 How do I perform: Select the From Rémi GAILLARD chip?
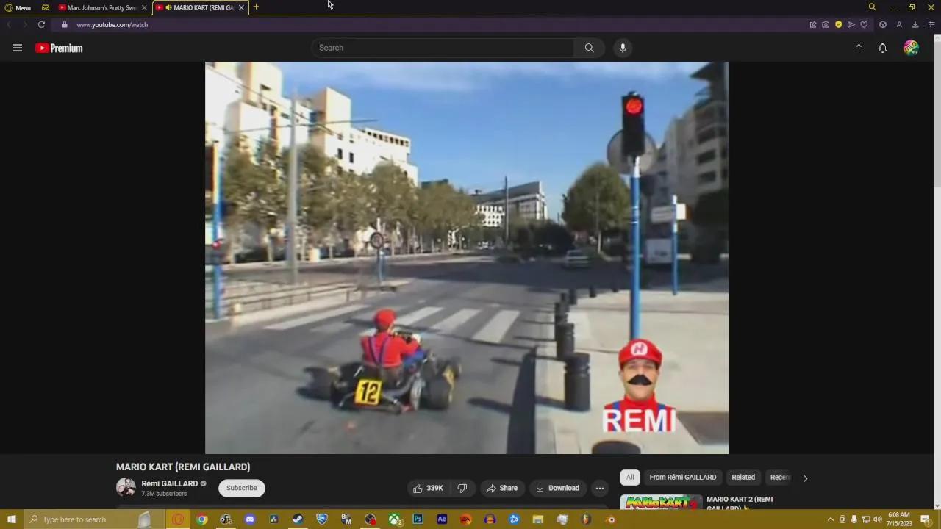[683, 477]
